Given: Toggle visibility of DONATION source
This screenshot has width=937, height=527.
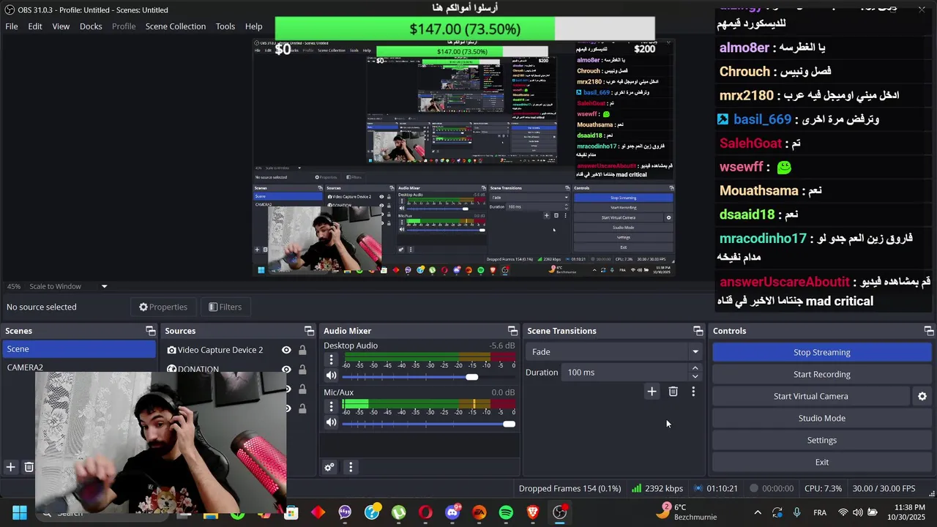Looking at the screenshot, I should [x=286, y=369].
